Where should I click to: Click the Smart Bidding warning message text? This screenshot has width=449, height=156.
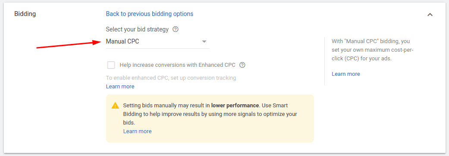coord(210,114)
